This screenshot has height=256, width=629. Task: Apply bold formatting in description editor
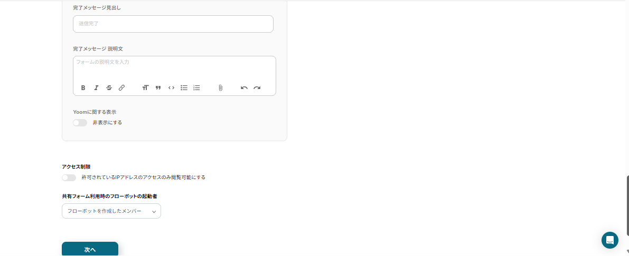(83, 87)
